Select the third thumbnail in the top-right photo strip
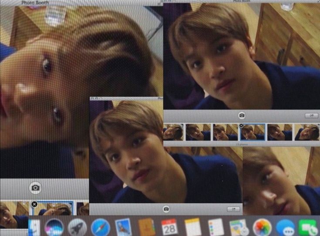 click(x=226, y=132)
